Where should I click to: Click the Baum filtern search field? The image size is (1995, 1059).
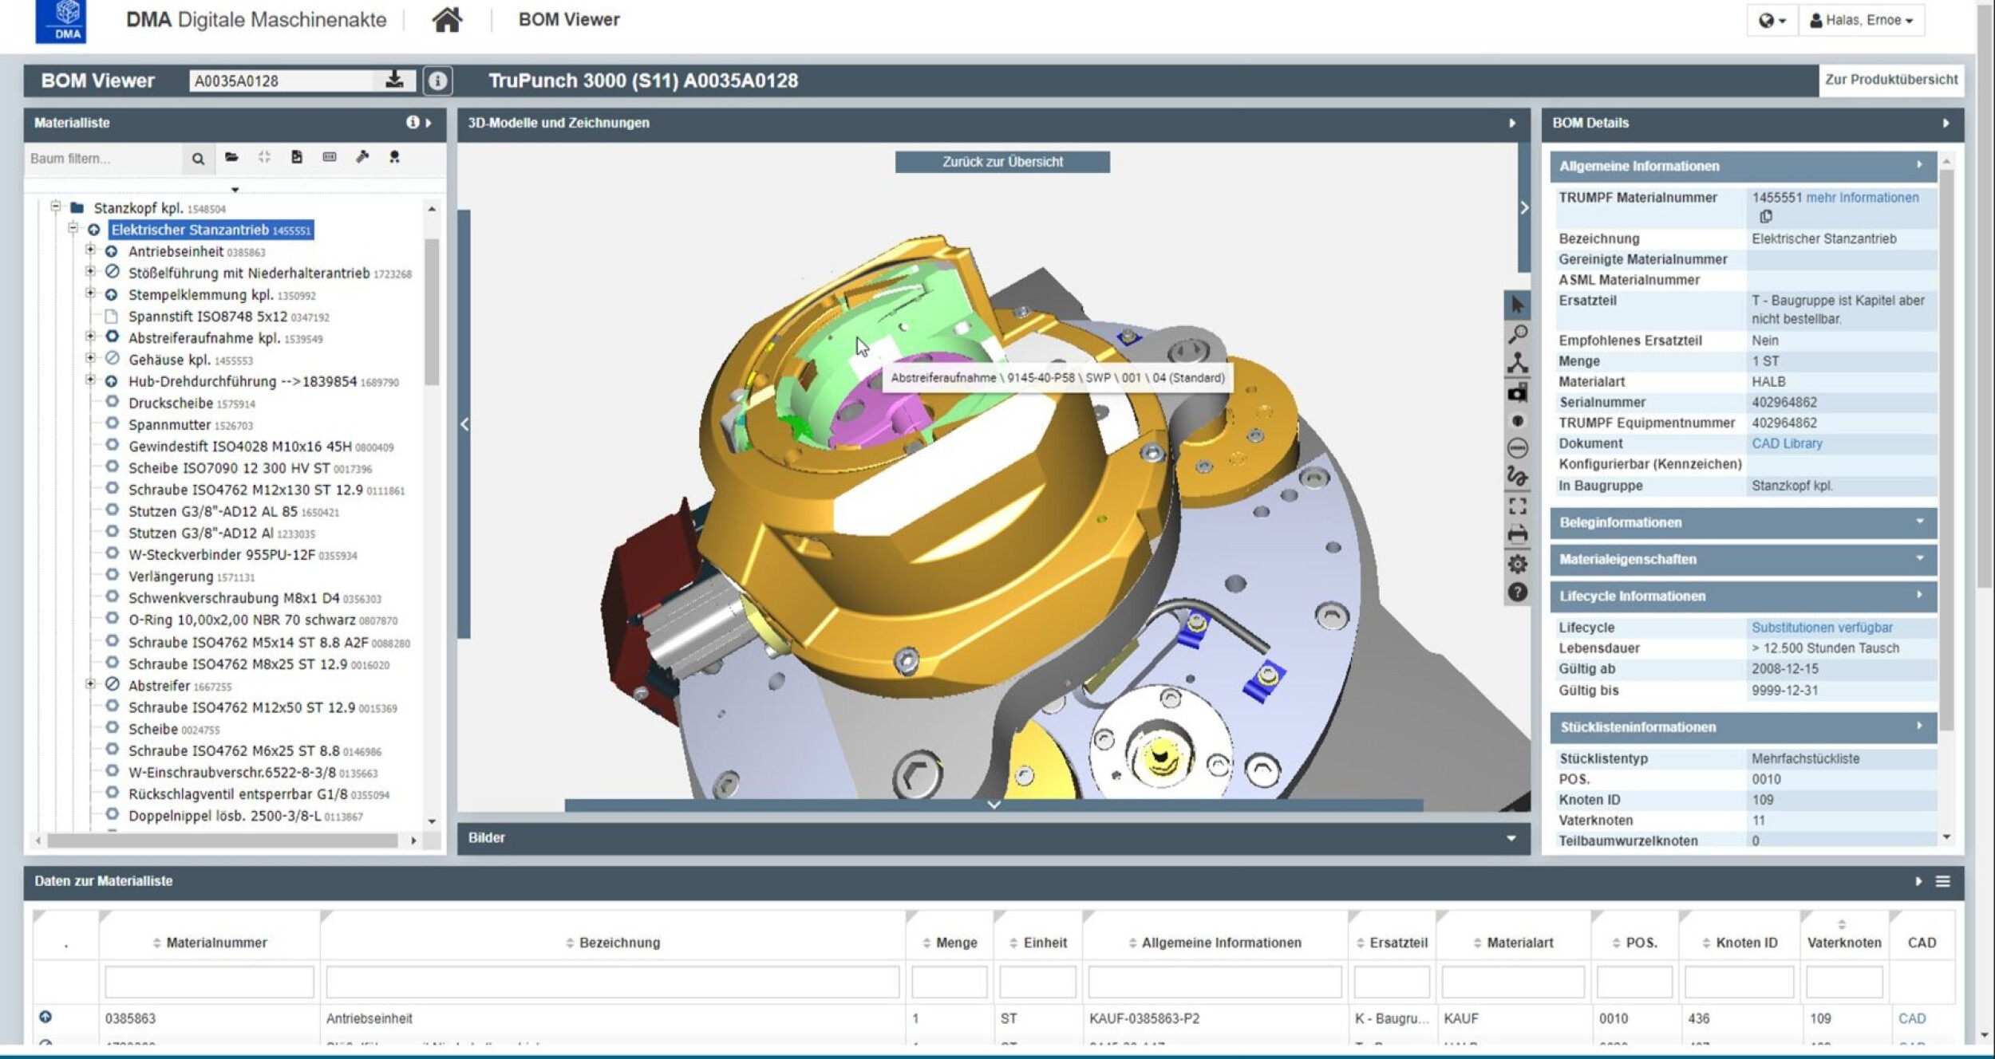coord(104,159)
